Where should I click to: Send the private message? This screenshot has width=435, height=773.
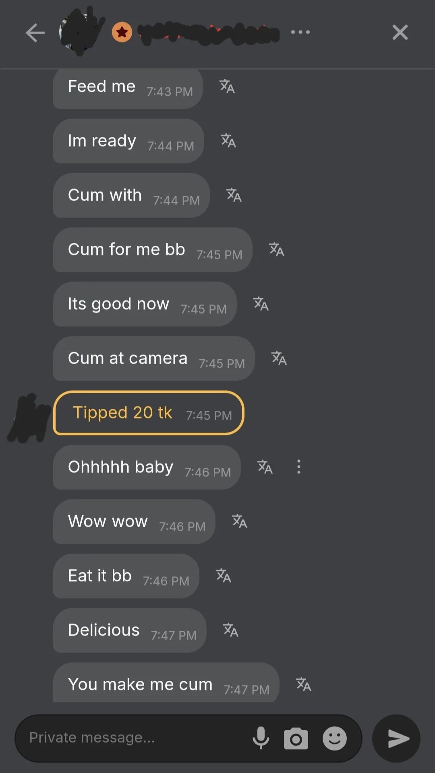(397, 738)
